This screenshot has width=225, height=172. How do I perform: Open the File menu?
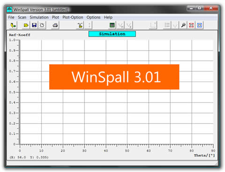pos(11,17)
